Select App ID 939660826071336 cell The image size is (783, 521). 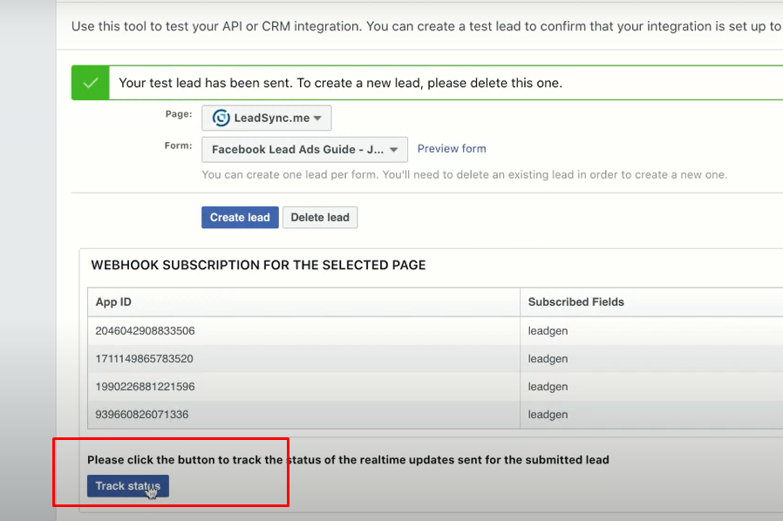(141, 415)
